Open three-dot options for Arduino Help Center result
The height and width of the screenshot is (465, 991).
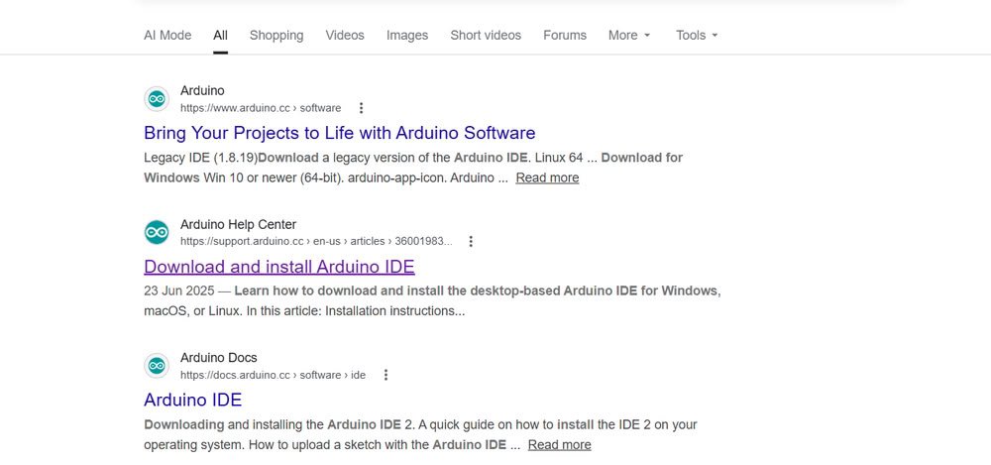pyautogui.click(x=470, y=241)
